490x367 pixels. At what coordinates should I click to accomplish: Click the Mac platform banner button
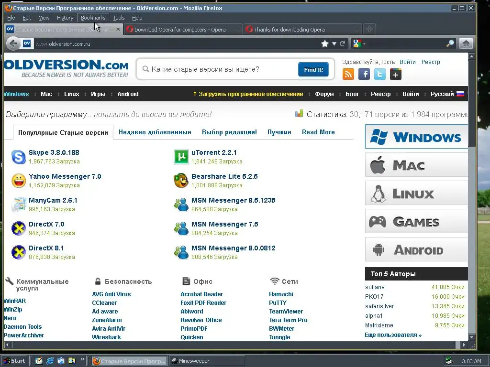[x=416, y=165]
